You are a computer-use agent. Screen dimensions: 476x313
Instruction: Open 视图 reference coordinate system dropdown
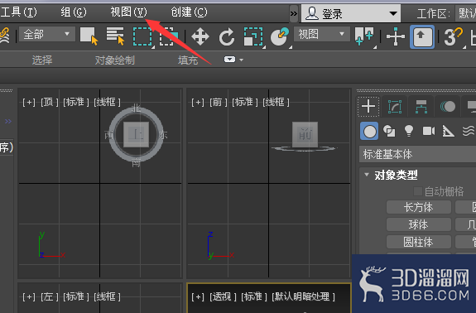(322, 34)
